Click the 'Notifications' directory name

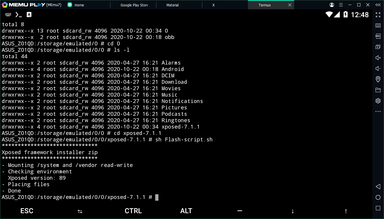(x=182, y=101)
